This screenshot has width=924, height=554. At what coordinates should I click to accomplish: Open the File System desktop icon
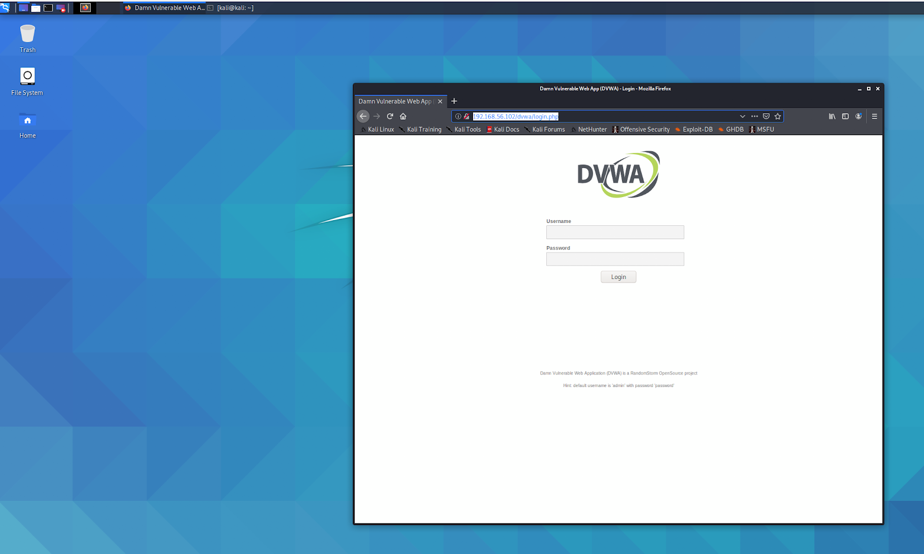click(27, 81)
